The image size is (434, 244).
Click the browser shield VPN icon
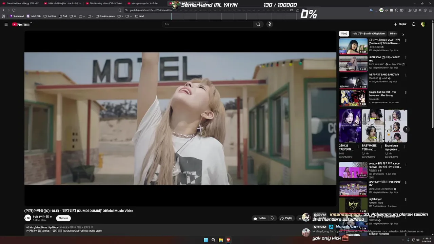point(425,10)
